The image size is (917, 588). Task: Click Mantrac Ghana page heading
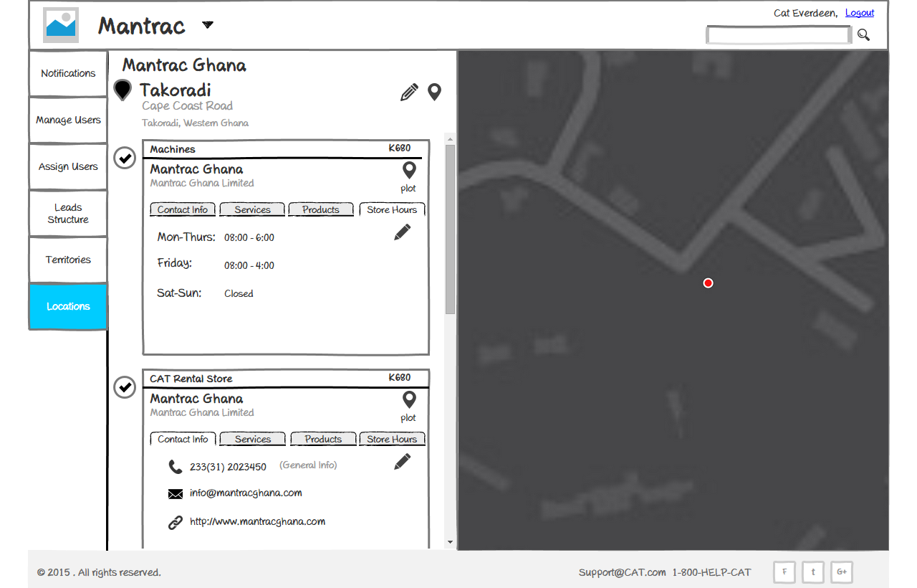(x=184, y=65)
